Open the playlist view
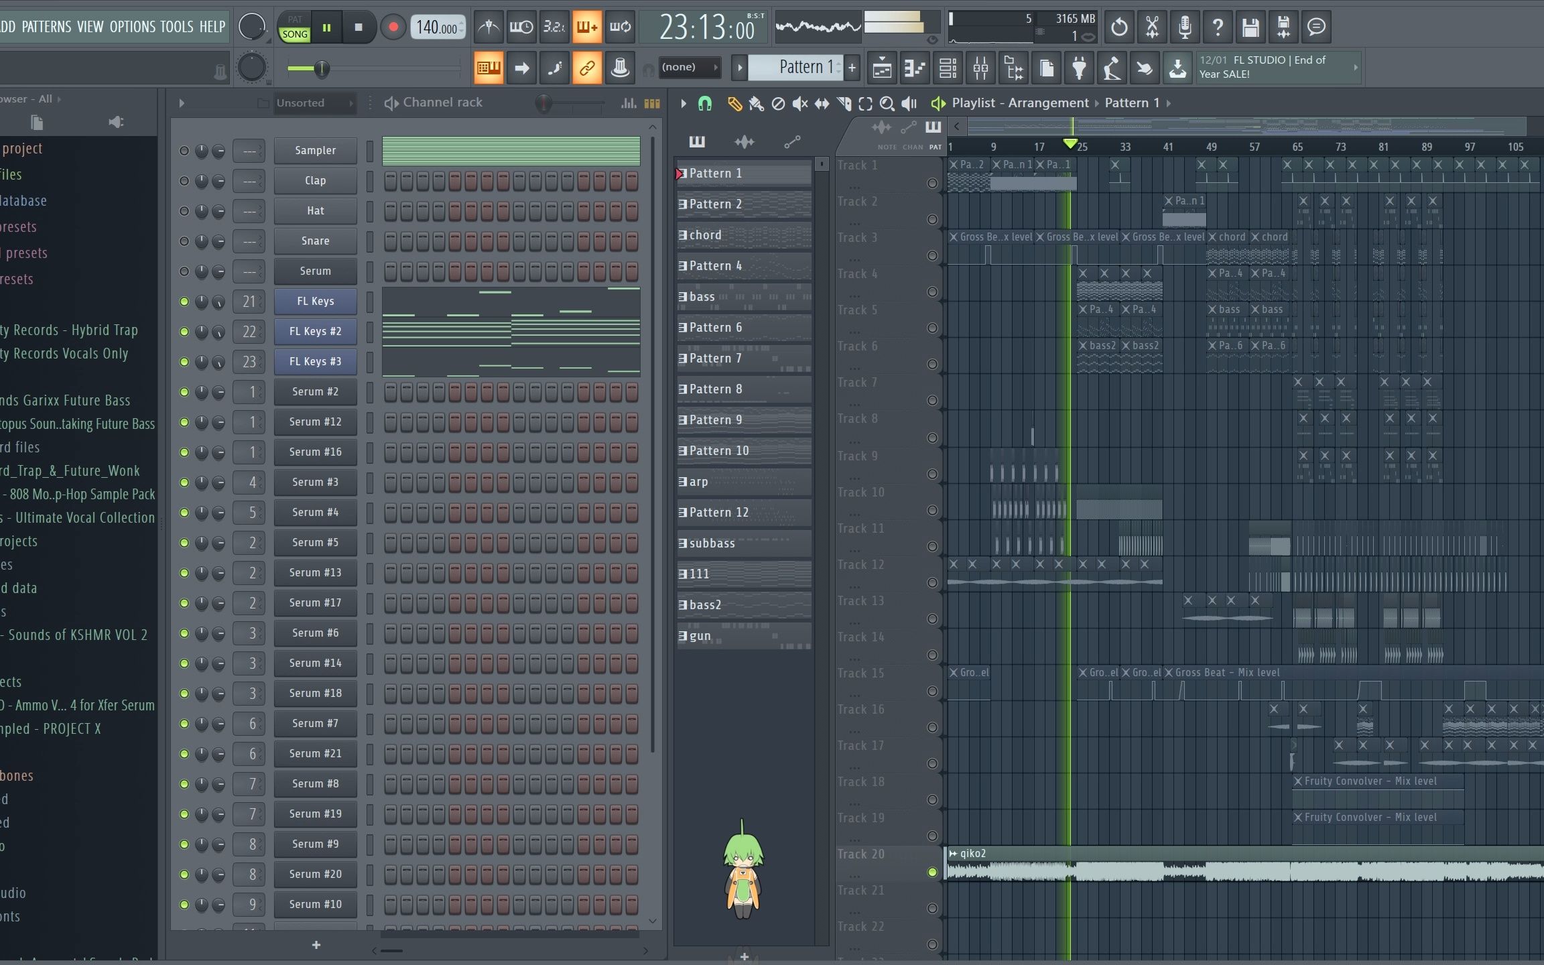Image resolution: width=1544 pixels, height=965 pixels. [882, 68]
